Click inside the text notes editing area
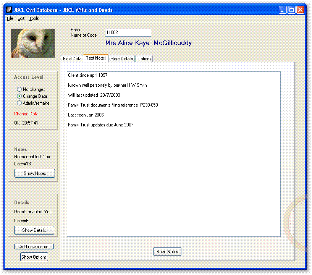 (x=173, y=172)
